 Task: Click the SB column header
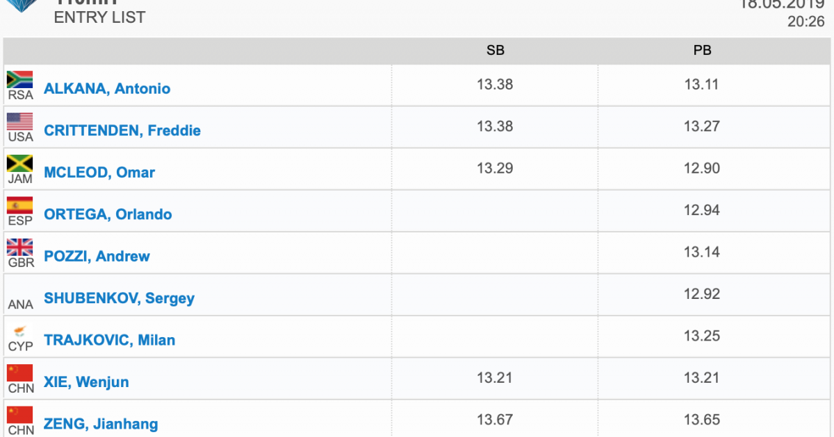point(495,50)
